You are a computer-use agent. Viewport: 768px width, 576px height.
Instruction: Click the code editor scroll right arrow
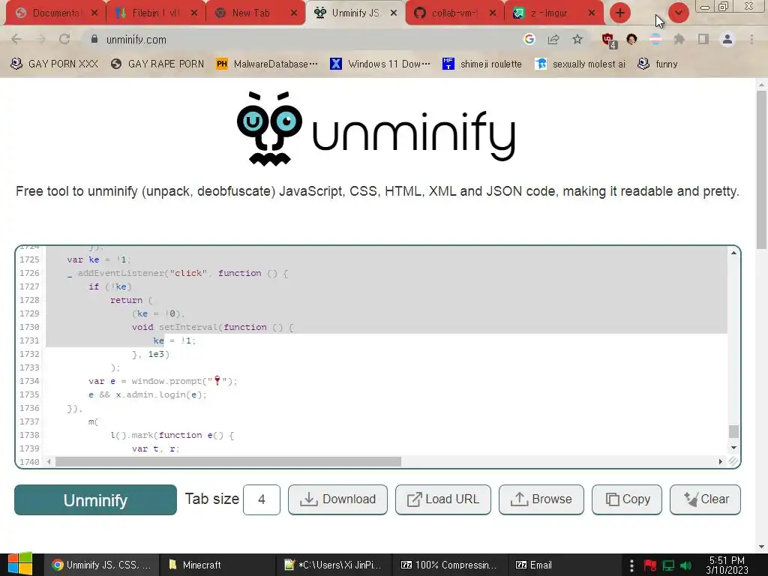click(x=721, y=461)
